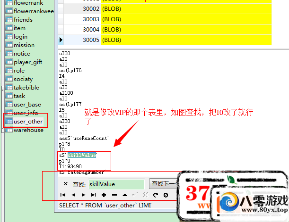
Task: Click the item table icon
Action: pos(9,28)
